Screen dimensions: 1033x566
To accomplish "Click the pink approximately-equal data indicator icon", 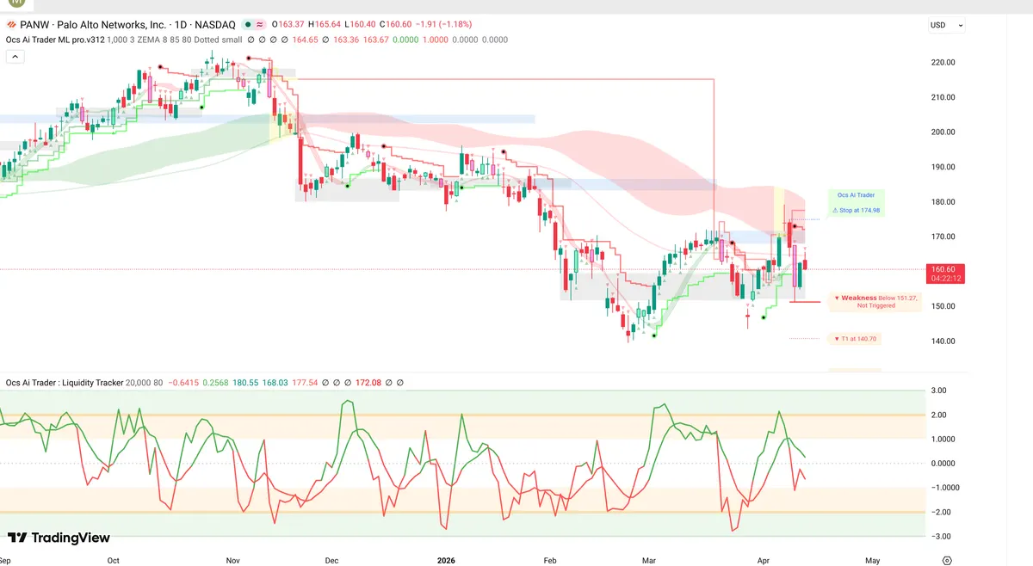I will point(259,25).
